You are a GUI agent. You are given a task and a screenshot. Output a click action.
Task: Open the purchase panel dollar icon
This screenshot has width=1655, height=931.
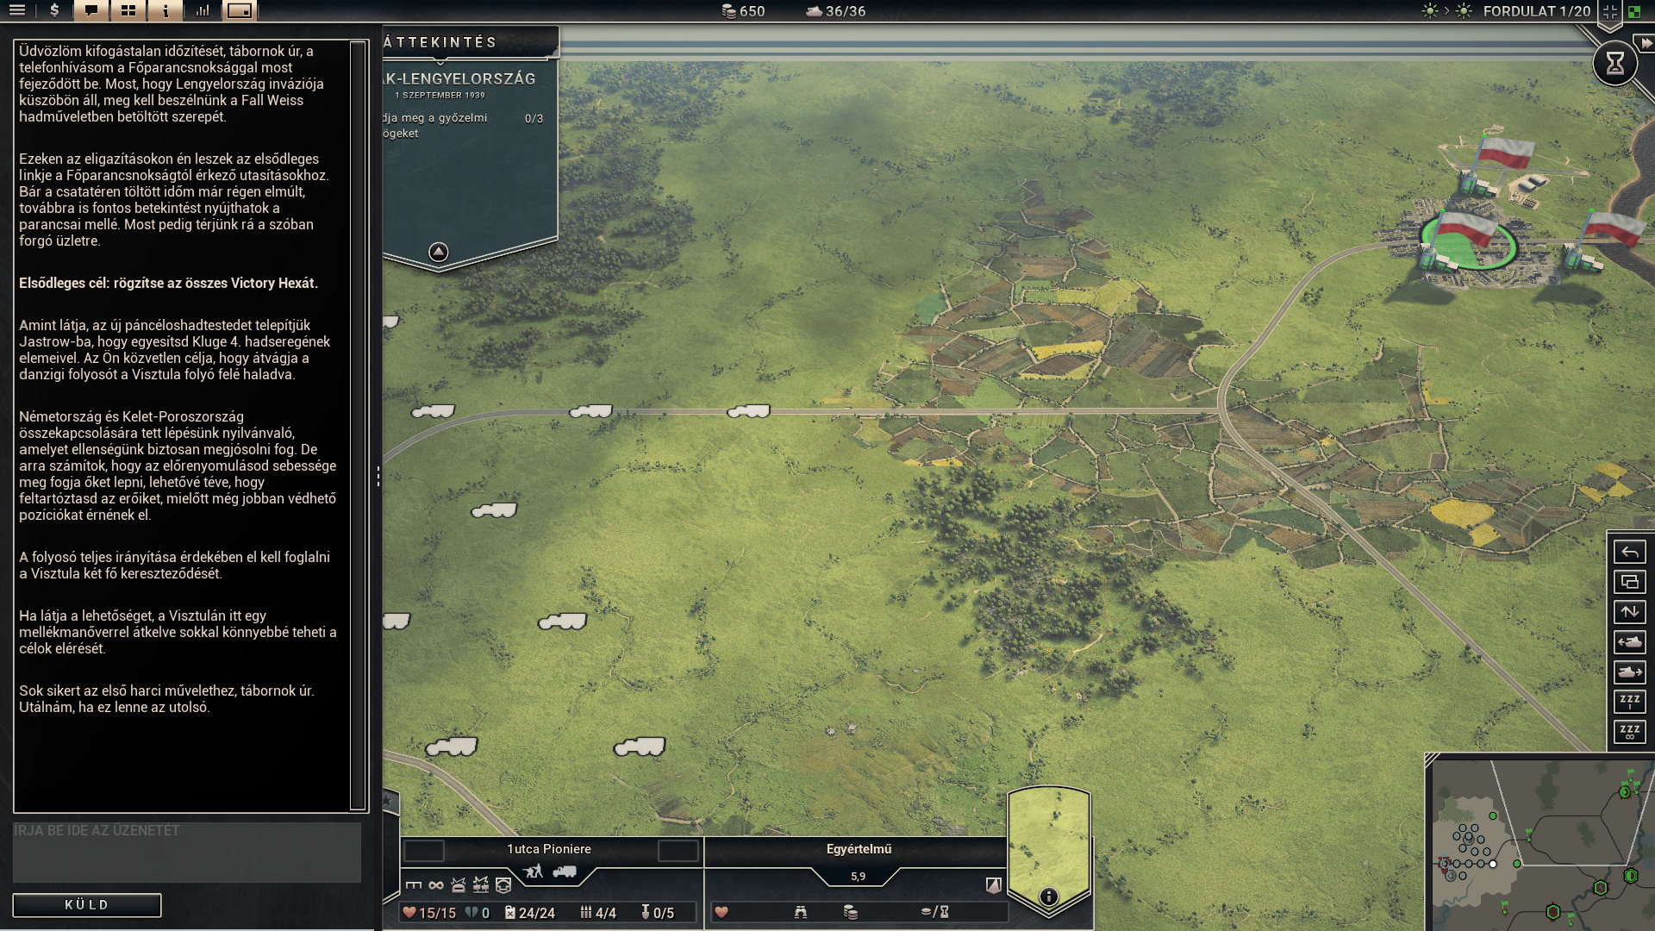coord(54,10)
